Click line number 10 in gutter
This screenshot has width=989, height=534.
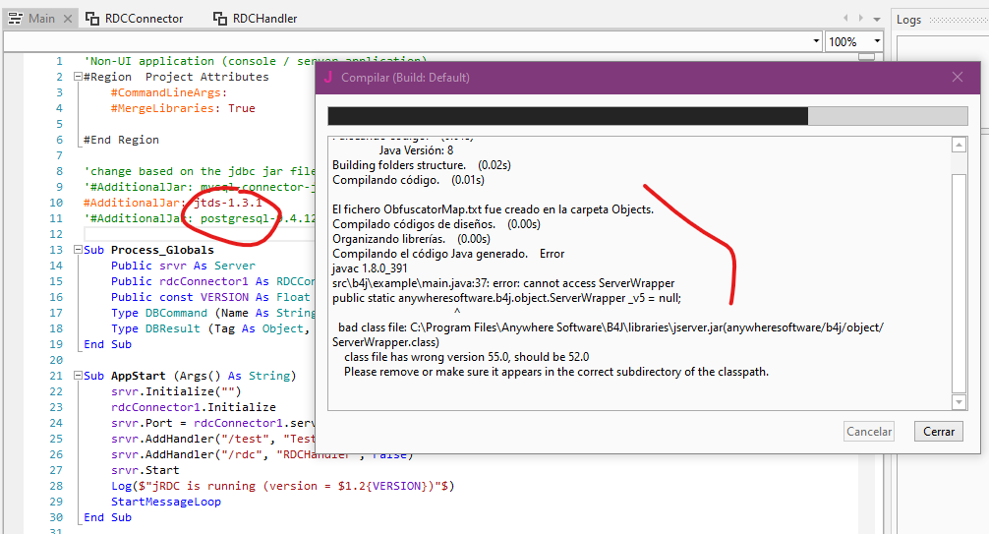point(56,203)
